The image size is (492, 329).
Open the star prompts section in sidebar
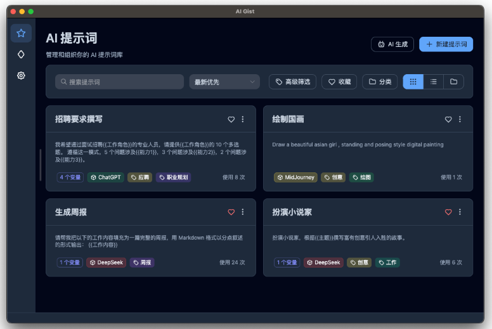[x=21, y=33]
